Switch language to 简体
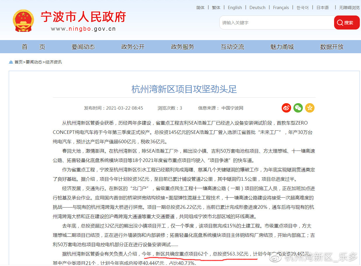 coord(200,8)
